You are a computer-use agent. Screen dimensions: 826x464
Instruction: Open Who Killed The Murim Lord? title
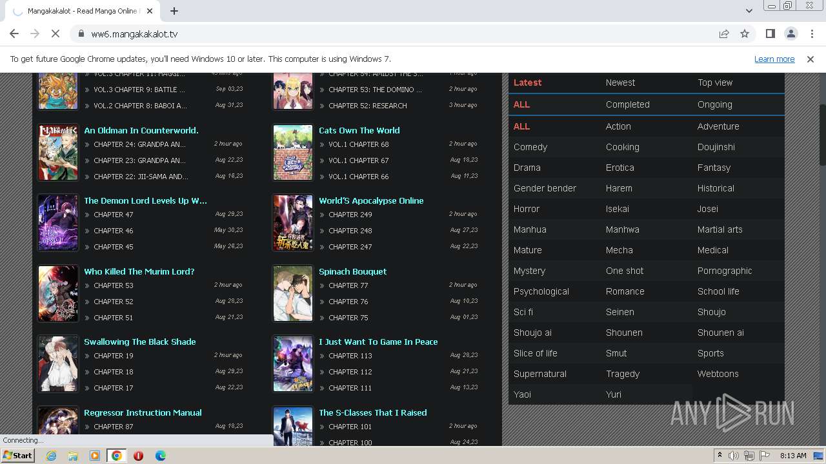point(139,271)
